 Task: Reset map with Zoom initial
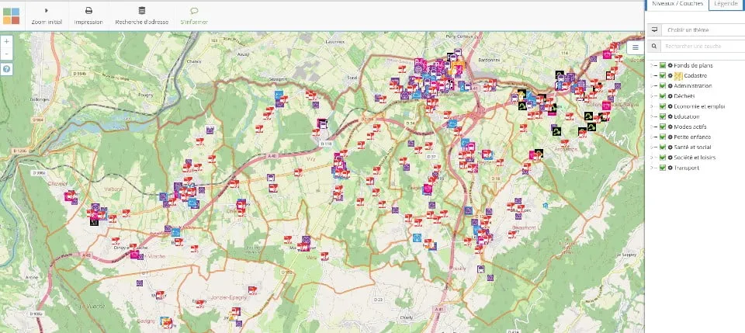[47, 16]
